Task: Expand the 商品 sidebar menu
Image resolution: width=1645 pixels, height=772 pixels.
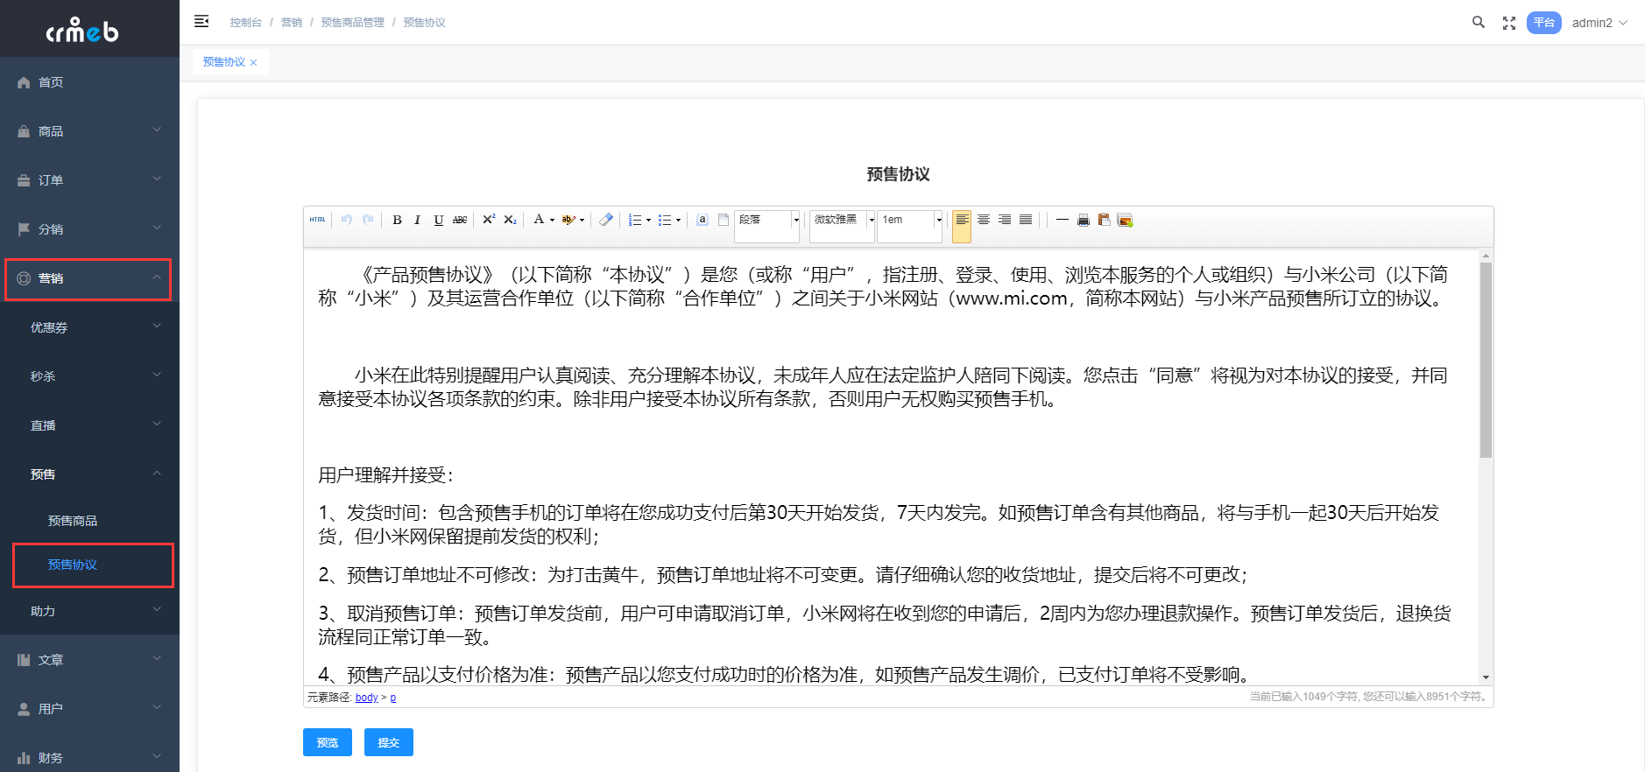Action: (x=89, y=131)
